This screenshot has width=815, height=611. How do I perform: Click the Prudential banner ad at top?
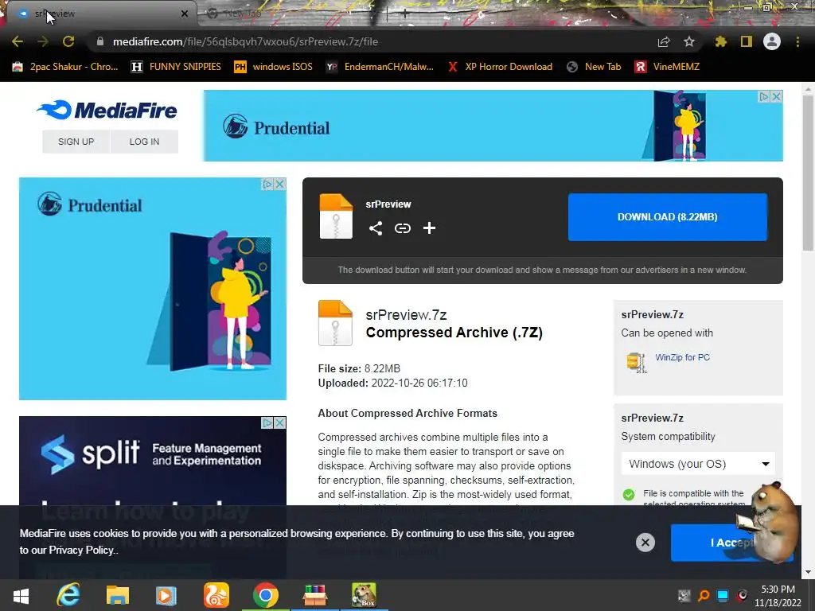[x=493, y=126]
